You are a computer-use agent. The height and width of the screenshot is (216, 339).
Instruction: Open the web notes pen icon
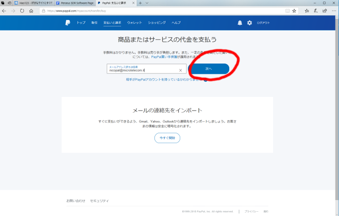coord(315,11)
